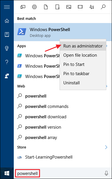
Task: Open the third Windows PowerShell app under Apps
Action: coord(37,76)
